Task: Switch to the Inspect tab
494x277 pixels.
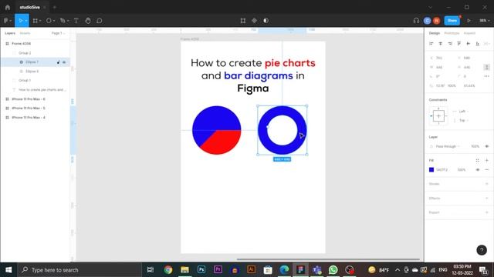Action: (469, 33)
